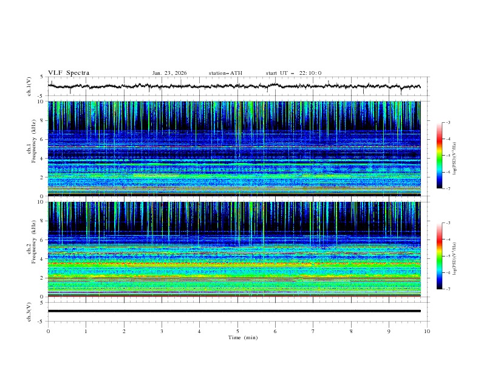
Task: Click the start UT time text
Action: (293, 73)
